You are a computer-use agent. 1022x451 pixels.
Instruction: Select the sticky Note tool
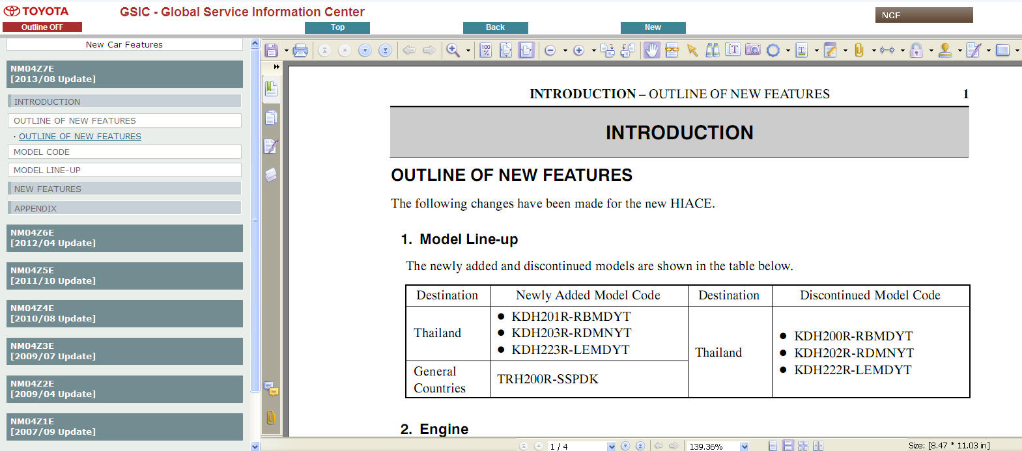[x=830, y=50]
